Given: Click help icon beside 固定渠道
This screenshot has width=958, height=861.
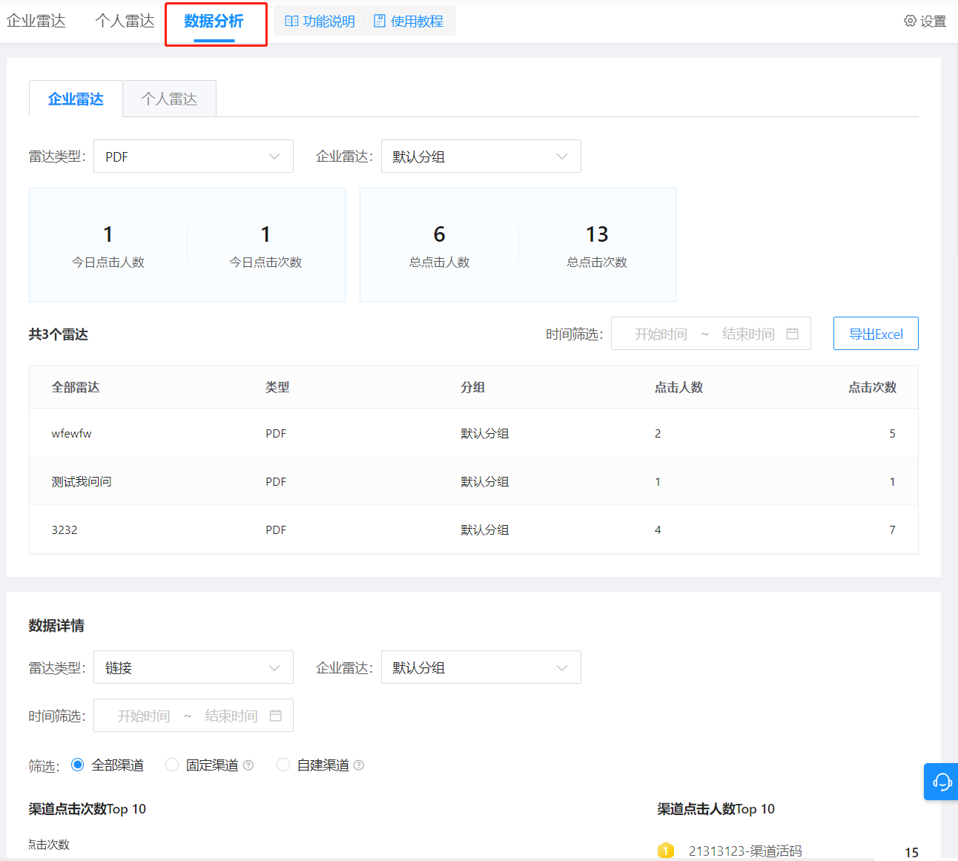Looking at the screenshot, I should (x=248, y=765).
